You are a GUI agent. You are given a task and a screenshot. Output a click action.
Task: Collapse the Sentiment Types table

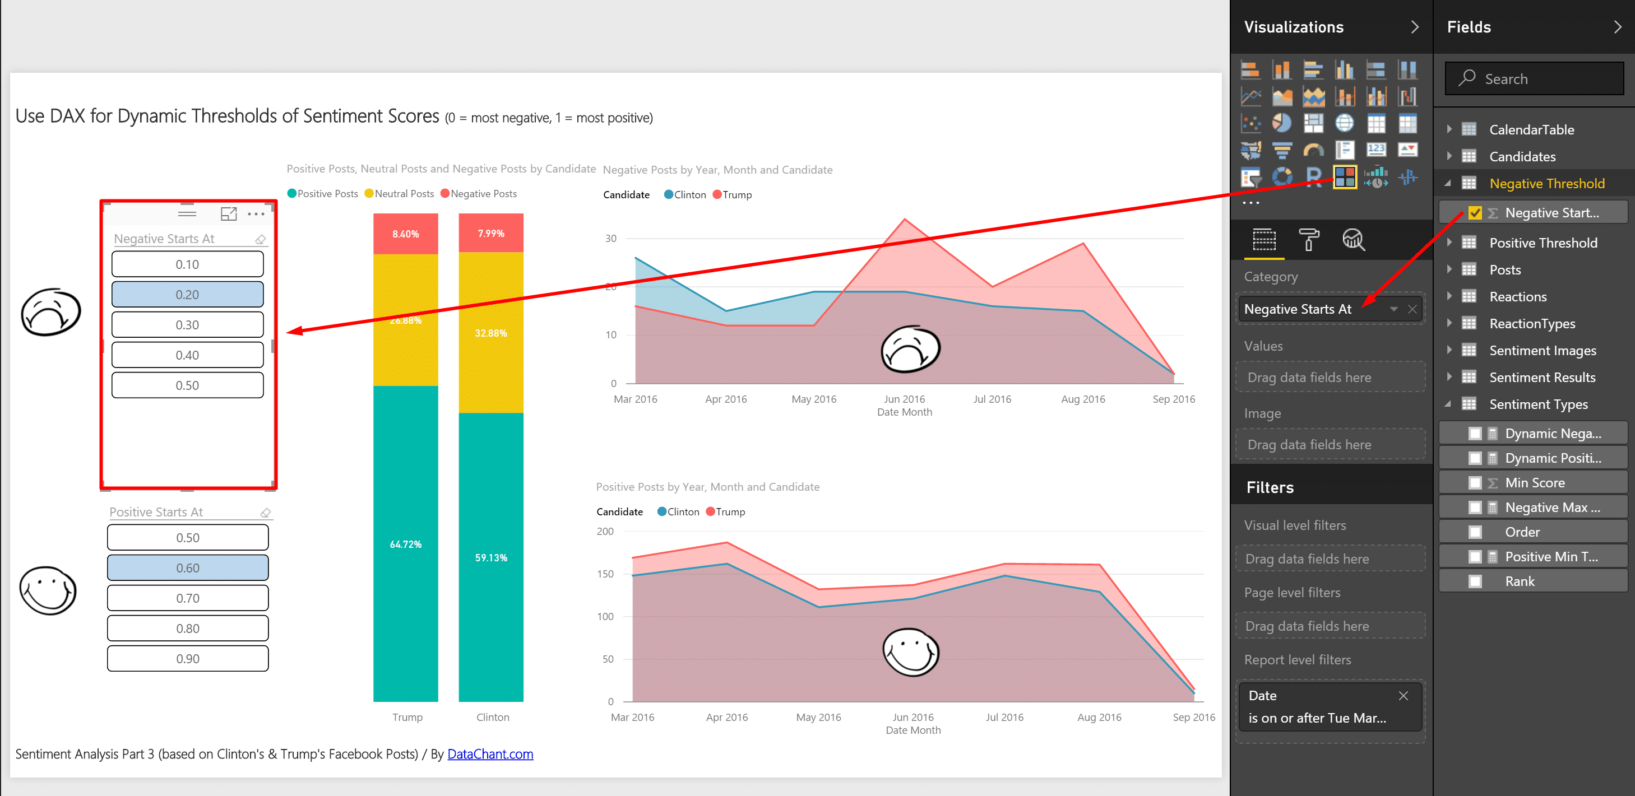pos(1448,404)
